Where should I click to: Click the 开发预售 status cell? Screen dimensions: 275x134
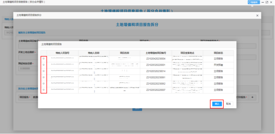(218, 65)
